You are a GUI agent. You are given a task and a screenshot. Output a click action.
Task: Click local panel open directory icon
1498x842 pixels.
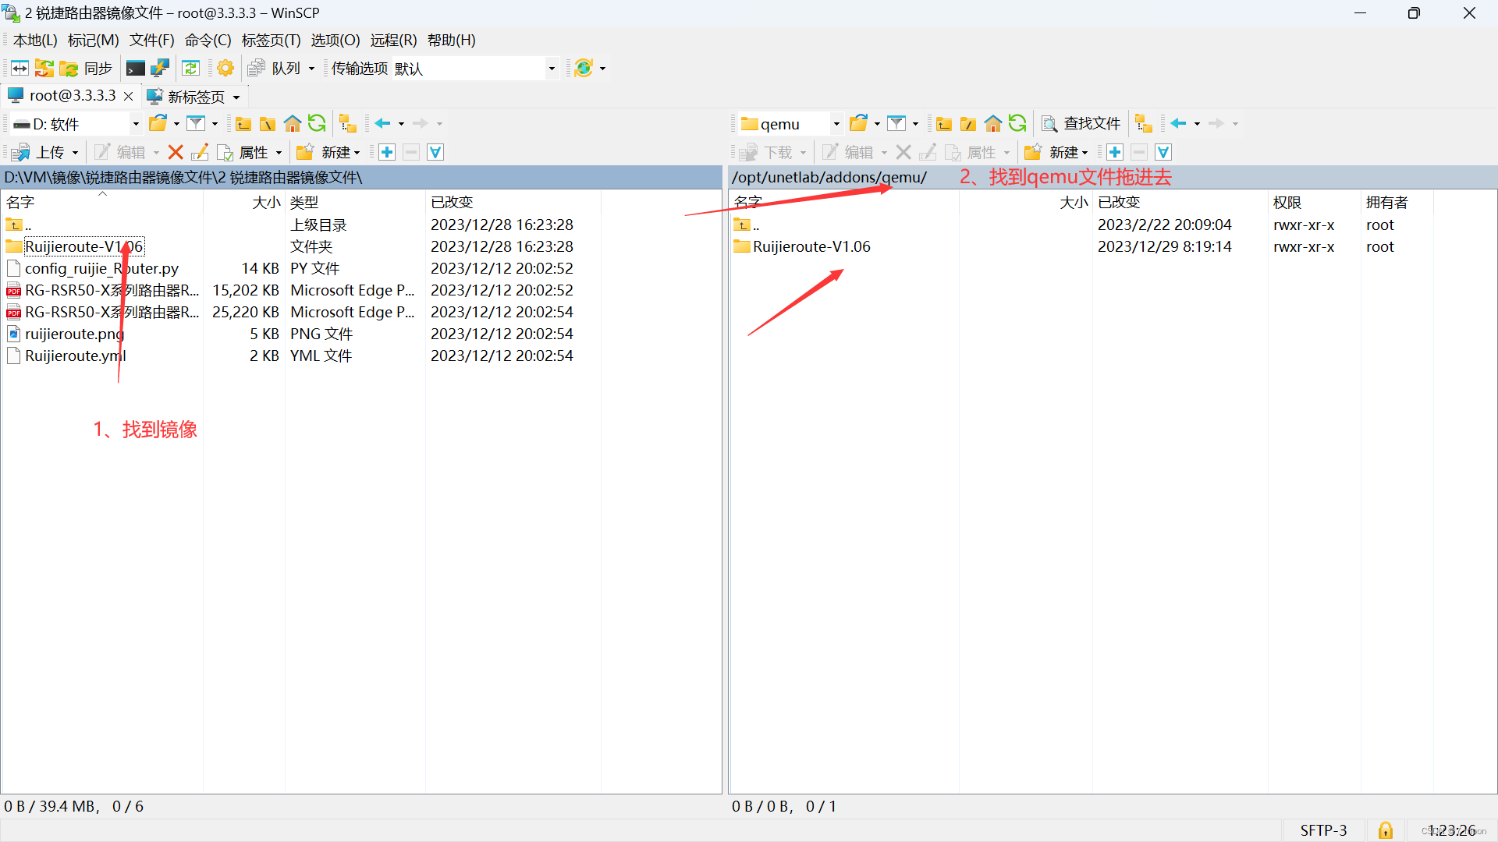tap(158, 123)
